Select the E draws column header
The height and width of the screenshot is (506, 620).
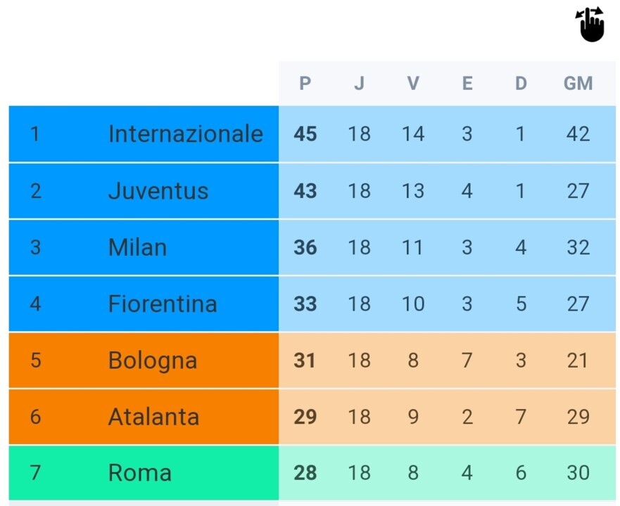(467, 84)
